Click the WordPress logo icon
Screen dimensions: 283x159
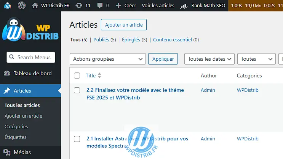pyautogui.click(x=21, y=6)
